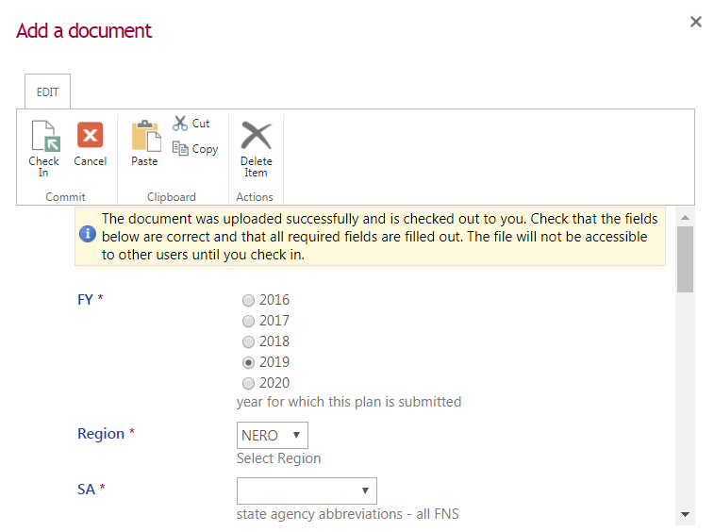The width and height of the screenshot is (714, 532).
Task: Choose 2018 as the FY
Action: coord(249,342)
